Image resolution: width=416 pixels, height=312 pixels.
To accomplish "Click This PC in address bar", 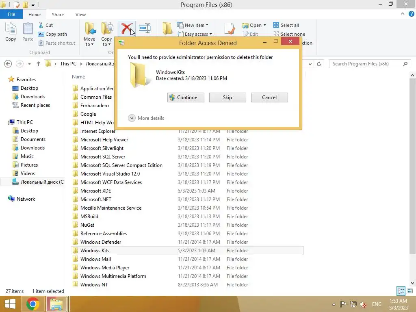I will (68, 64).
